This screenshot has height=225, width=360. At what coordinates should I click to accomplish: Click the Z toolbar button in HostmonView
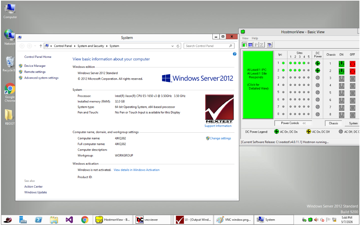click(262, 45)
